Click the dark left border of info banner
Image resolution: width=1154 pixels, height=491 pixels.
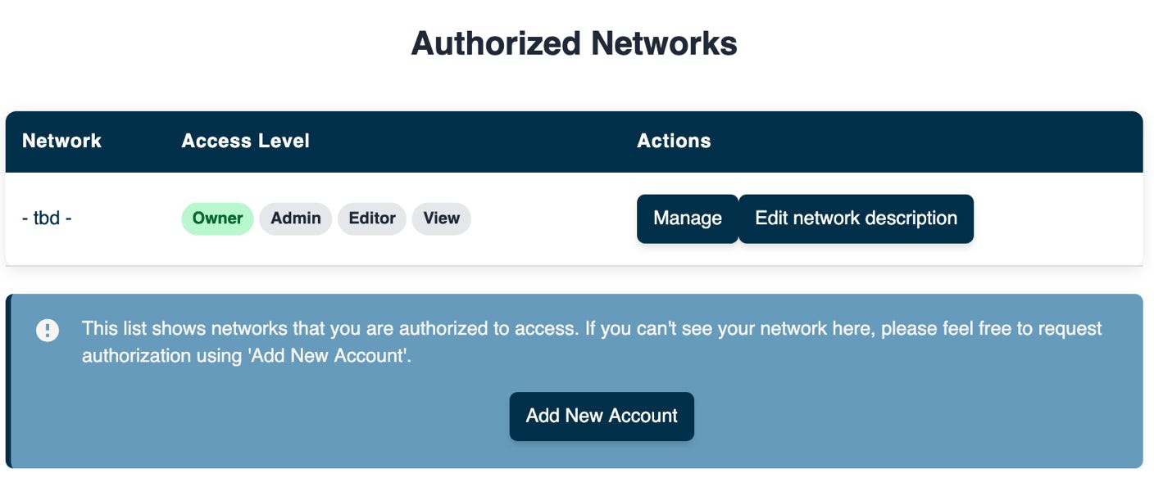8,381
